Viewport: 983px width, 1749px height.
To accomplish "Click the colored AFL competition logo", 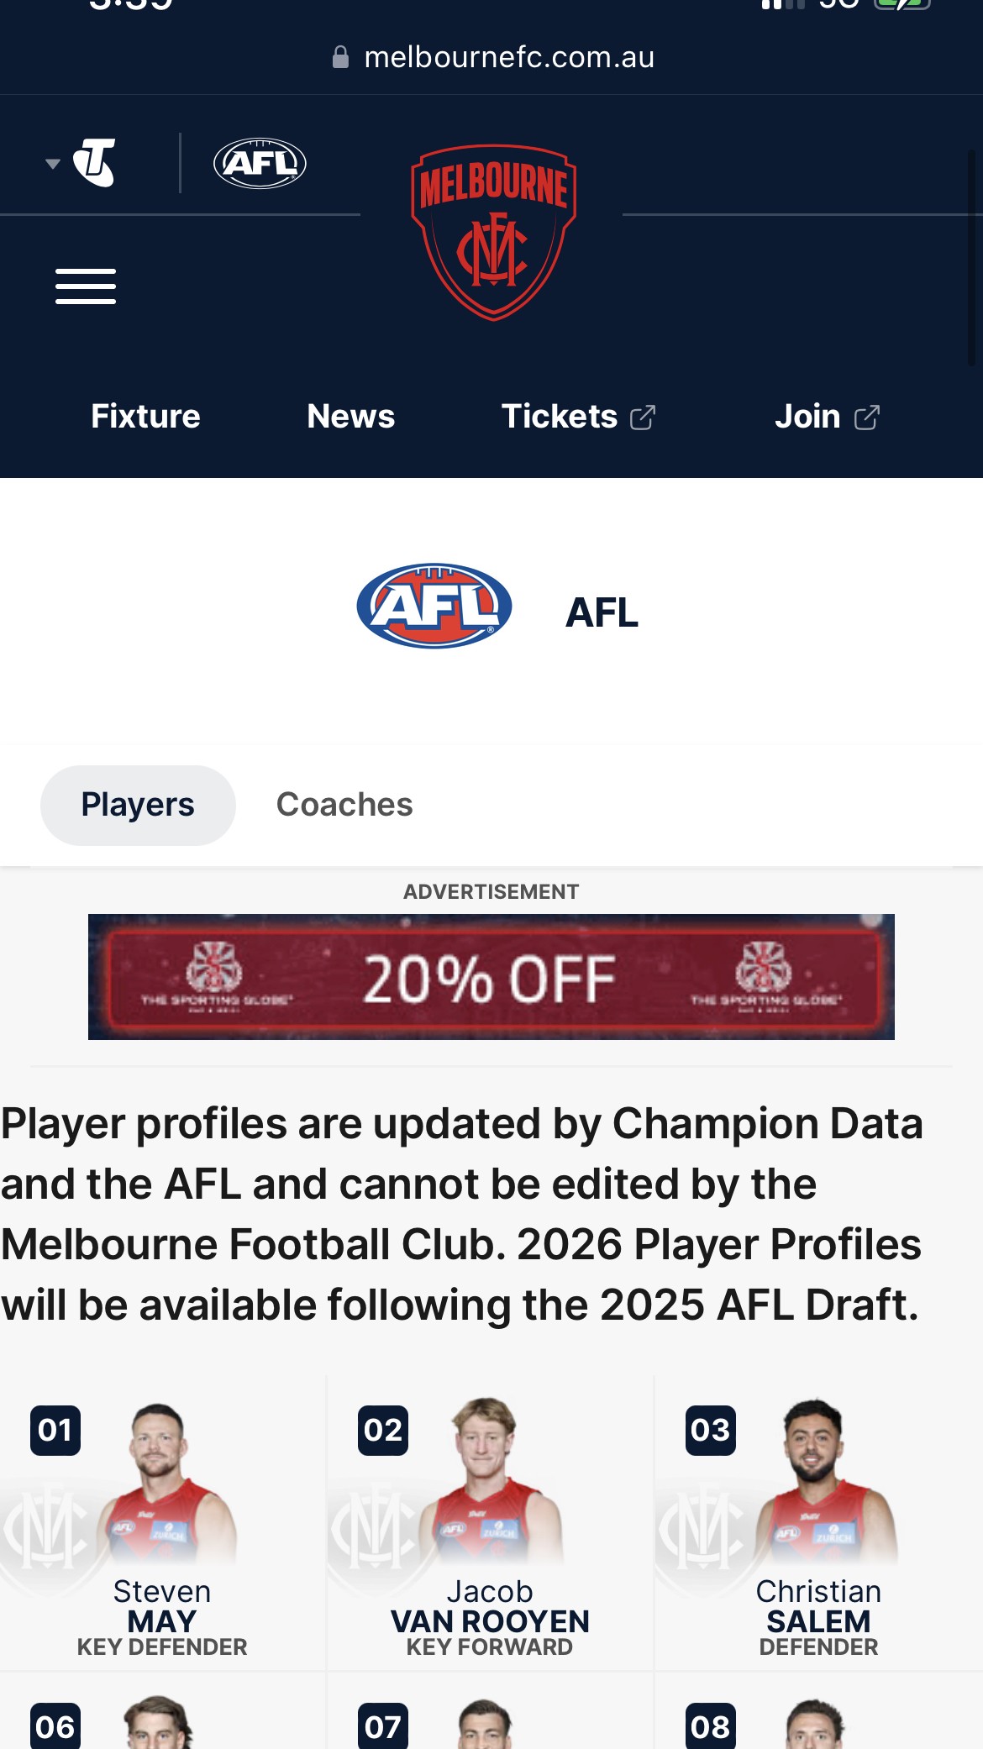I will (434, 606).
